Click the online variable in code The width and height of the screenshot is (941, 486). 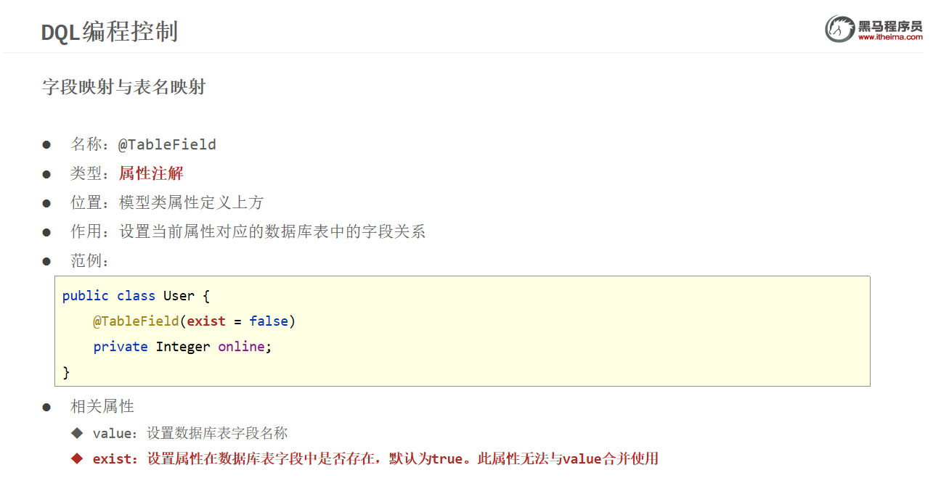point(241,347)
